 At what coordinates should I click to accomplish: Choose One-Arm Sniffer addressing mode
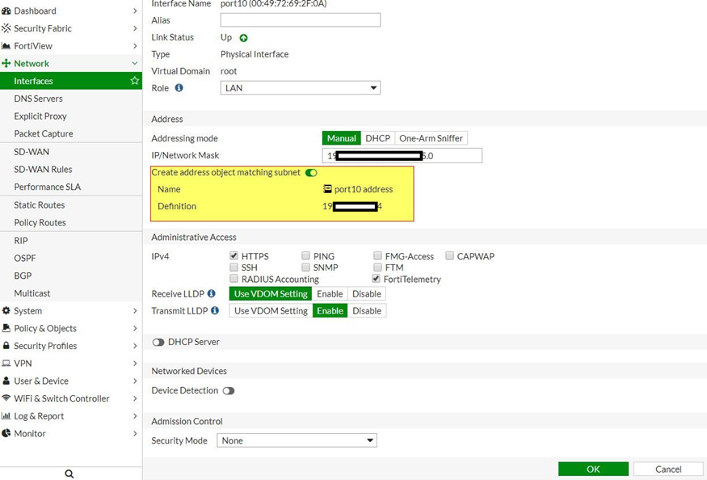click(431, 138)
